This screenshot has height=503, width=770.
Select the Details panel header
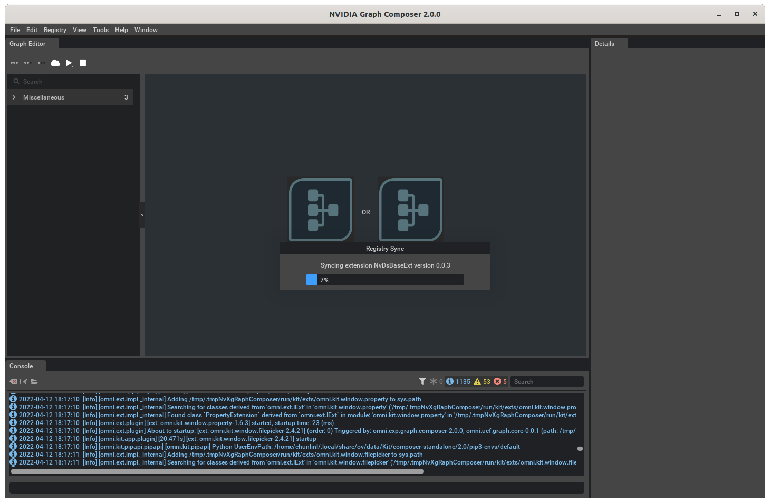point(604,43)
